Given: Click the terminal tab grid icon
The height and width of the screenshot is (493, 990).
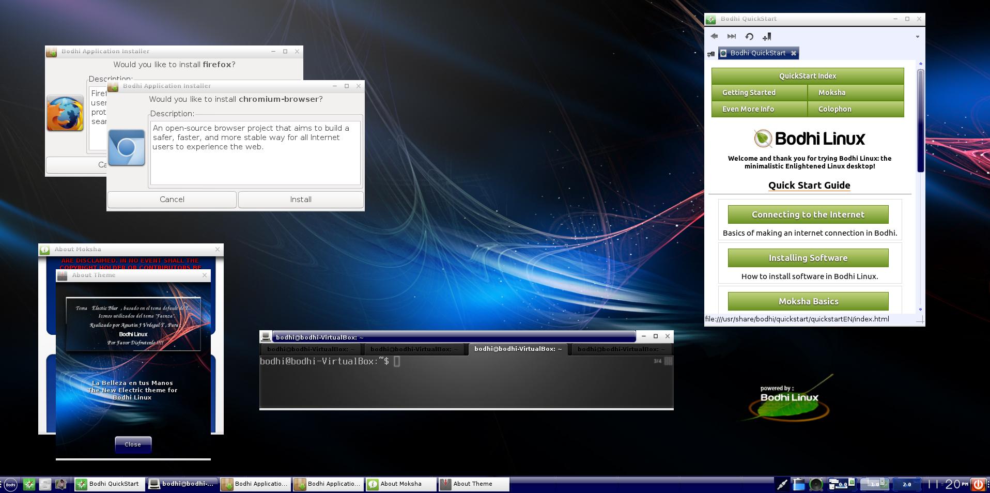Looking at the screenshot, I should [668, 361].
